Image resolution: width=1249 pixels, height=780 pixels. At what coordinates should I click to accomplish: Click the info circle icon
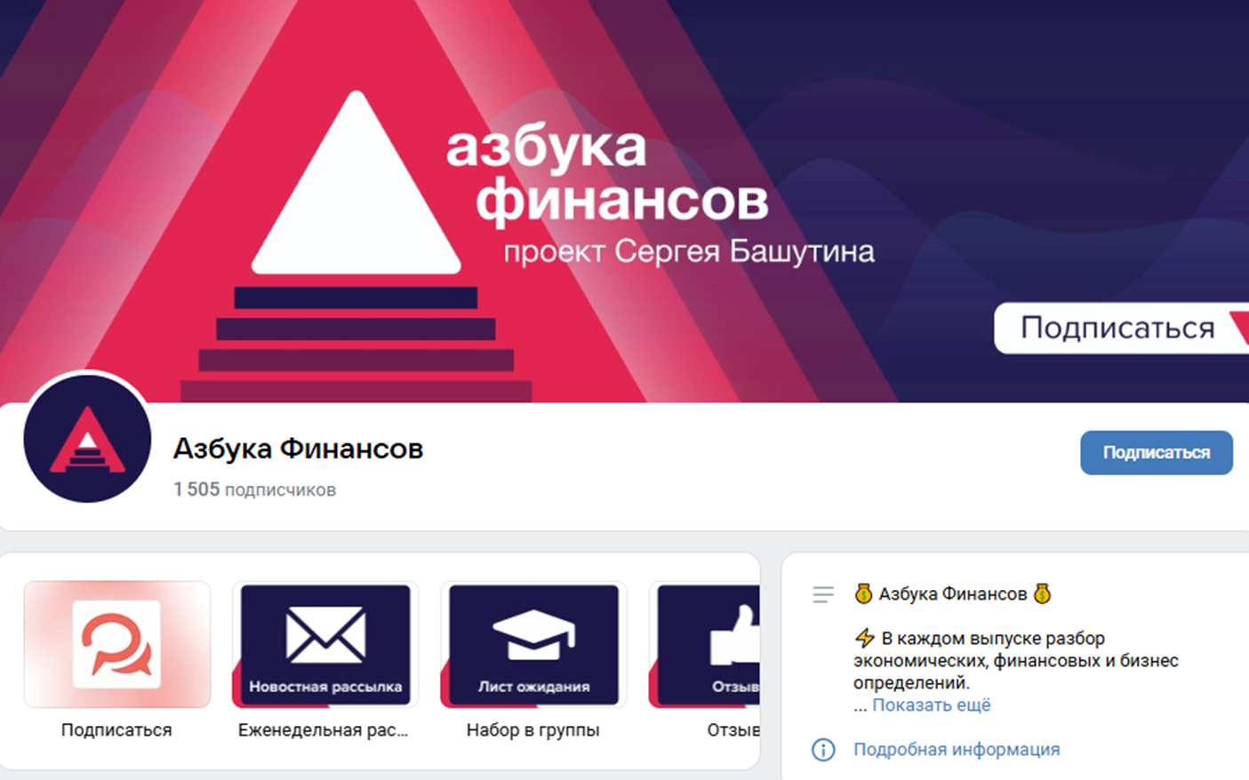823,750
